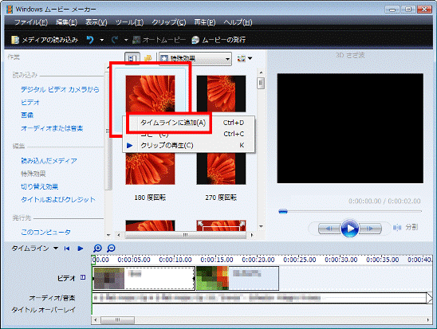The image size is (437, 329).
Task: Select the top-right rotated flower effect thumbnail
Action: tap(221, 93)
